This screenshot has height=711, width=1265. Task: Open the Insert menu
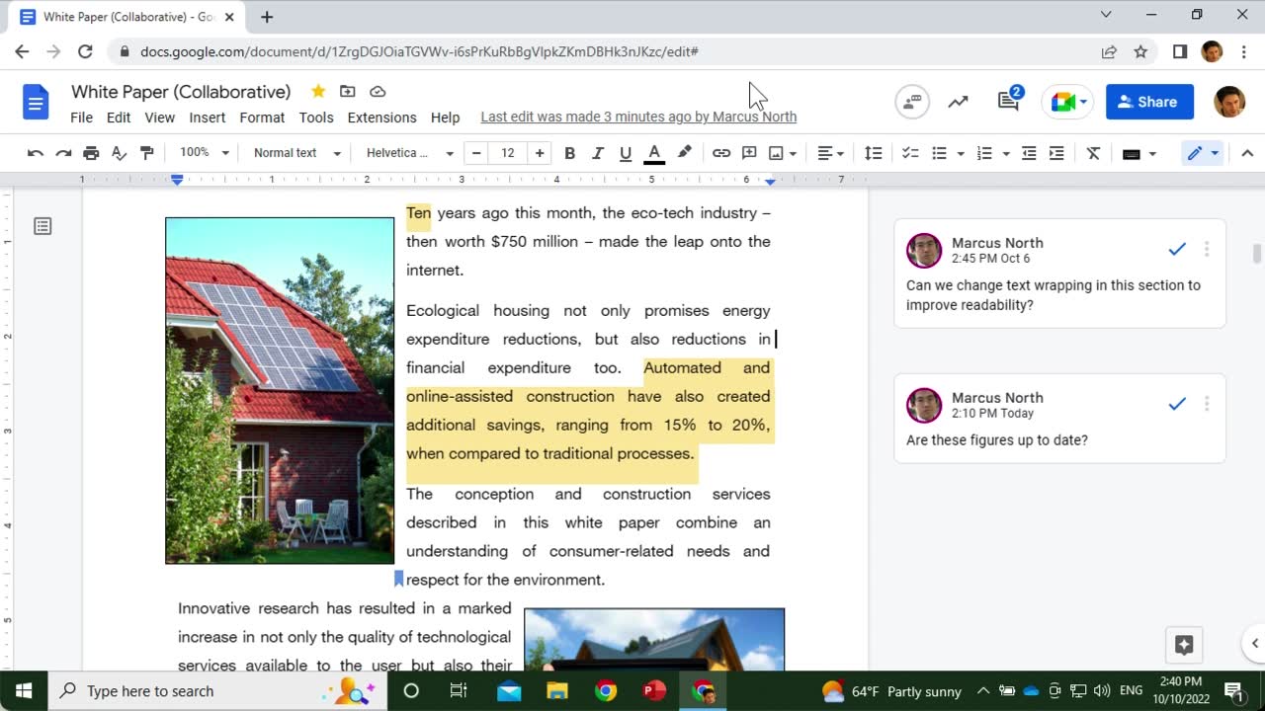click(x=208, y=118)
